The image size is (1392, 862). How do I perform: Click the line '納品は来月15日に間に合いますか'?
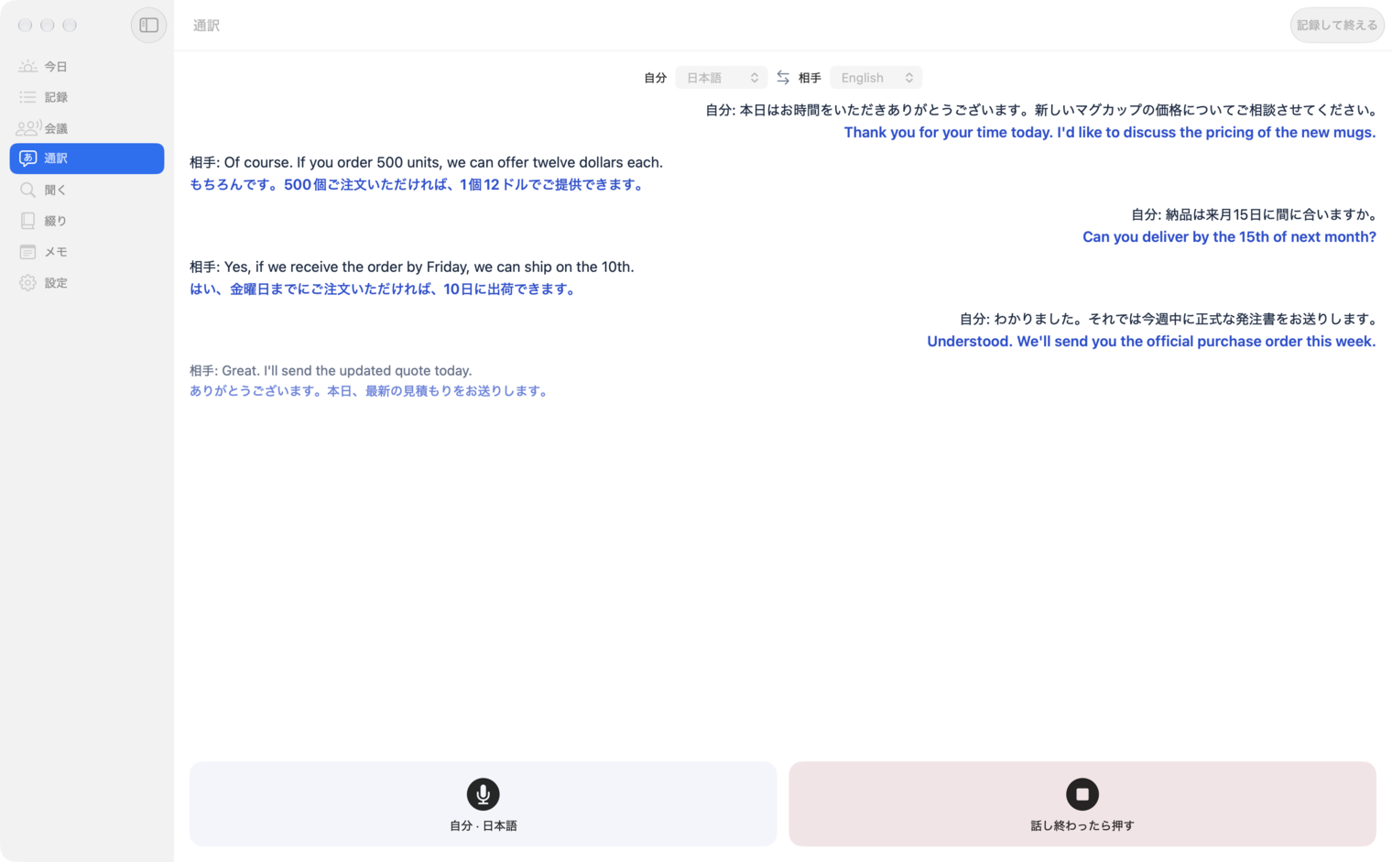(x=1254, y=214)
